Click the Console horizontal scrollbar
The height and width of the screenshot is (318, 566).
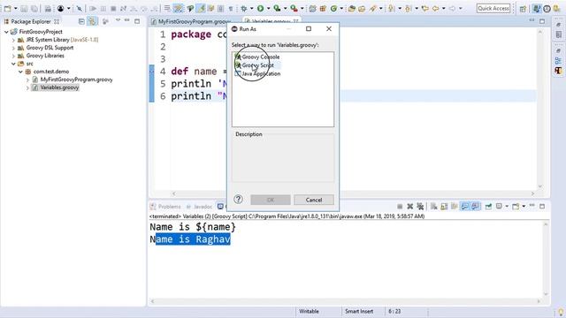[345, 301]
